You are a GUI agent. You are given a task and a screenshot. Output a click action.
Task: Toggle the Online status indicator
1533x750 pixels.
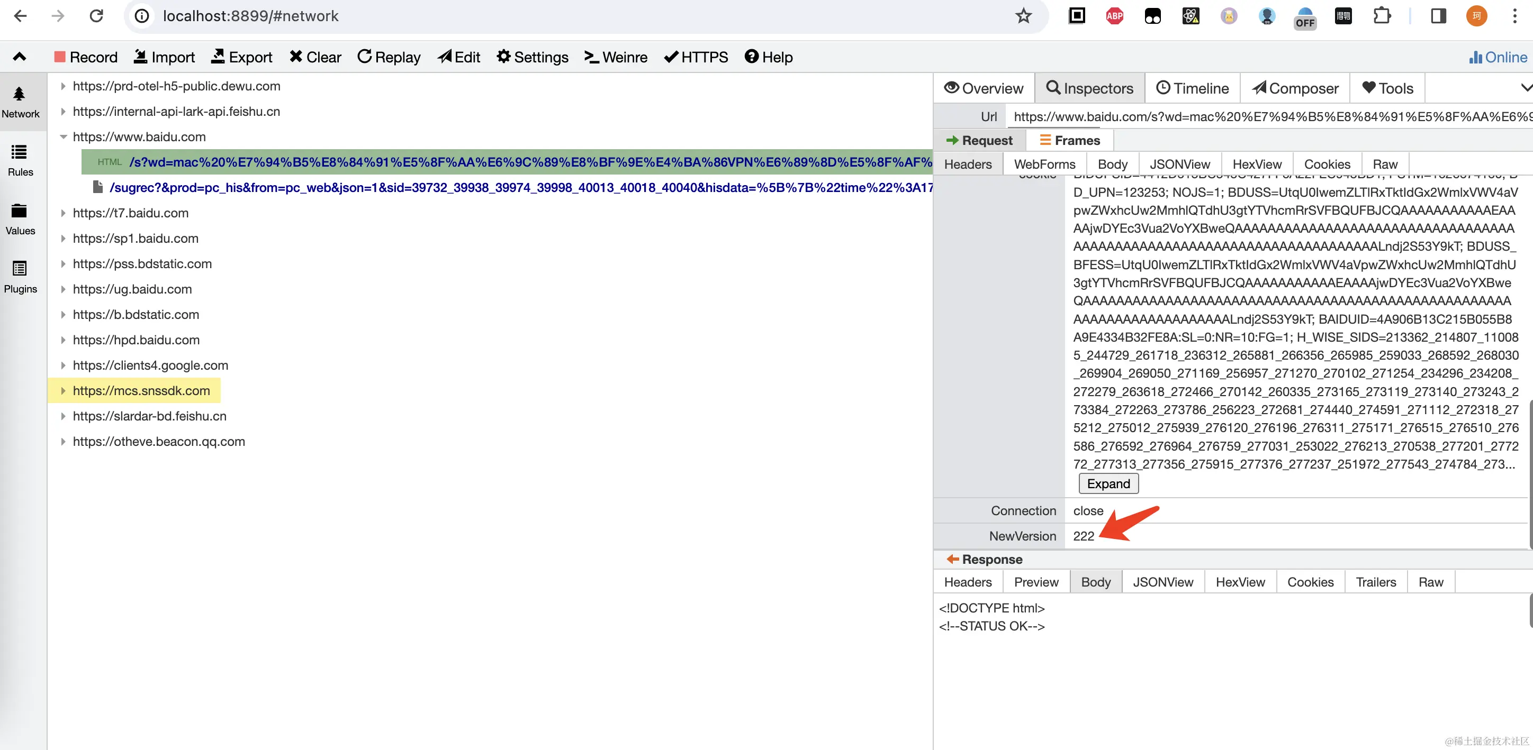point(1498,57)
